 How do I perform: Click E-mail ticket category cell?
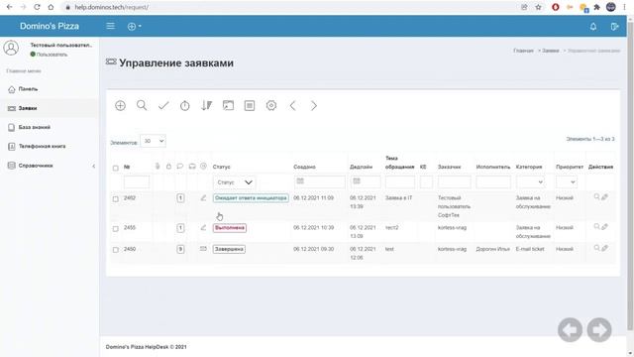pyautogui.click(x=530, y=249)
